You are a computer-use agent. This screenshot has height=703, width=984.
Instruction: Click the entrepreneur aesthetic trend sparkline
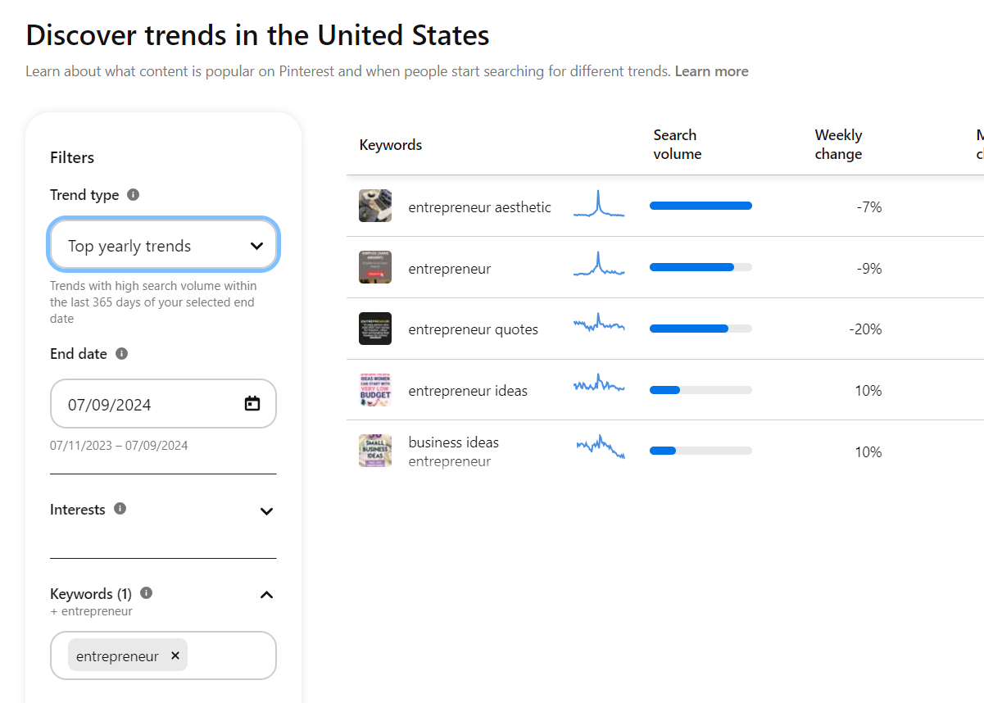click(599, 205)
